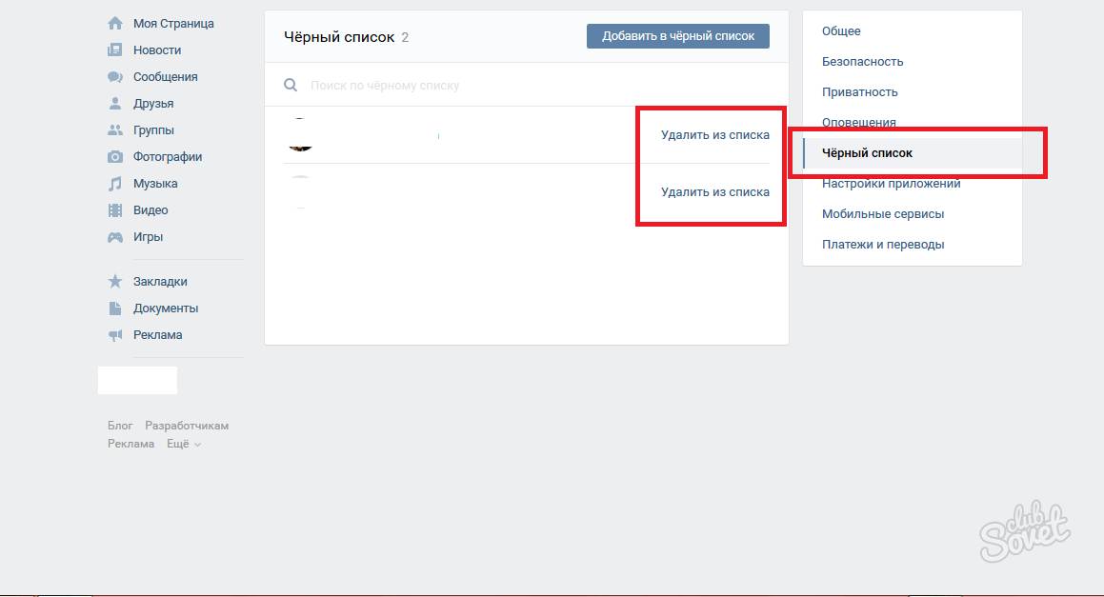This screenshot has width=1104, height=597.
Task: Open the Безопасность settings tab
Action: point(862,62)
